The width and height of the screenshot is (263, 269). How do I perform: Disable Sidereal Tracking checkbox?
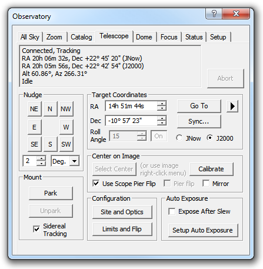pos(36,229)
